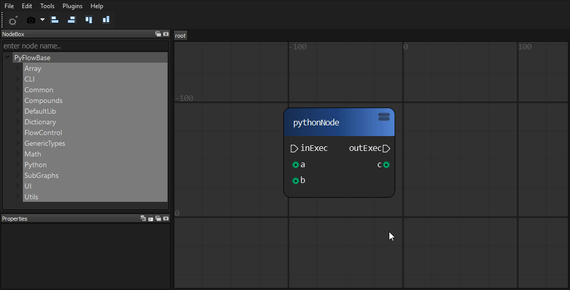Focus the enter node name search field
Screen dimensions: 570x290
click(85, 46)
